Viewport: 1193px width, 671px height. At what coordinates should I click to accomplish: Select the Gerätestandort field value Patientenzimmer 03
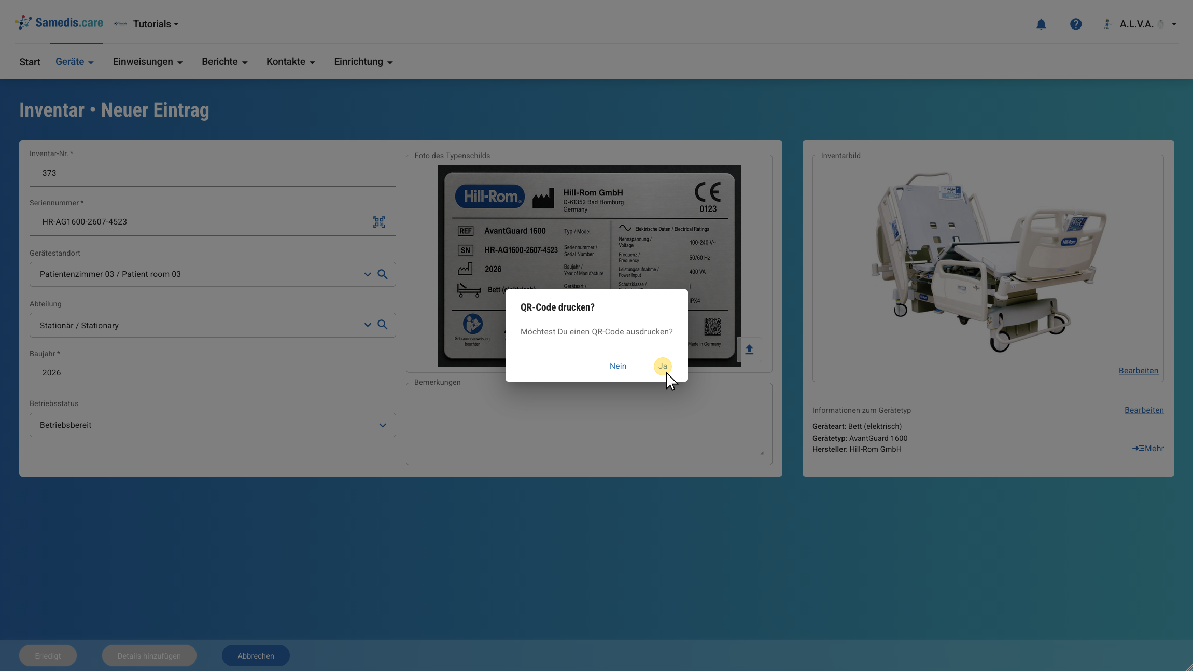pyautogui.click(x=110, y=274)
